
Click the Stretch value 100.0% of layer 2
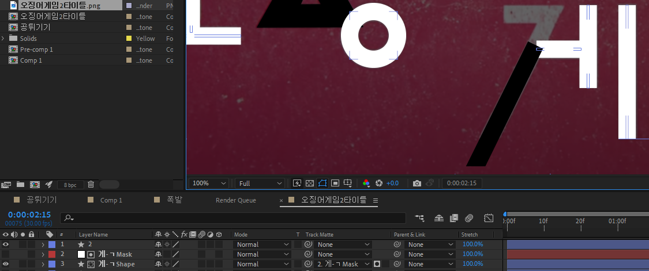pos(472,254)
